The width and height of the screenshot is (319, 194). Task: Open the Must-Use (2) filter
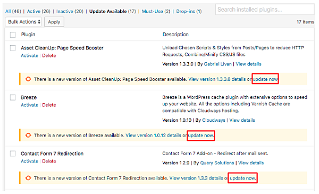coord(156,11)
